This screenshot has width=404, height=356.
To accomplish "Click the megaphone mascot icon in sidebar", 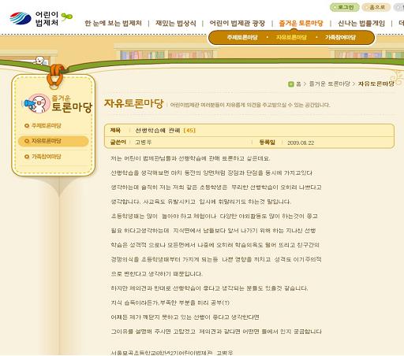I will pos(37,103).
